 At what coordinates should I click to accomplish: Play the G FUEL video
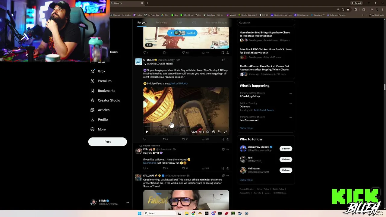(x=147, y=132)
